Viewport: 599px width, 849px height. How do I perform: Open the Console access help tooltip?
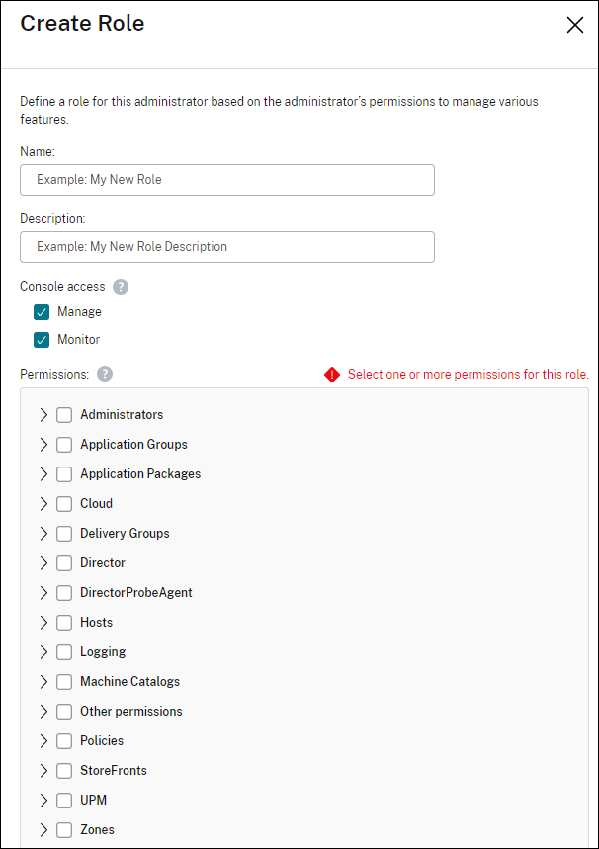121,287
